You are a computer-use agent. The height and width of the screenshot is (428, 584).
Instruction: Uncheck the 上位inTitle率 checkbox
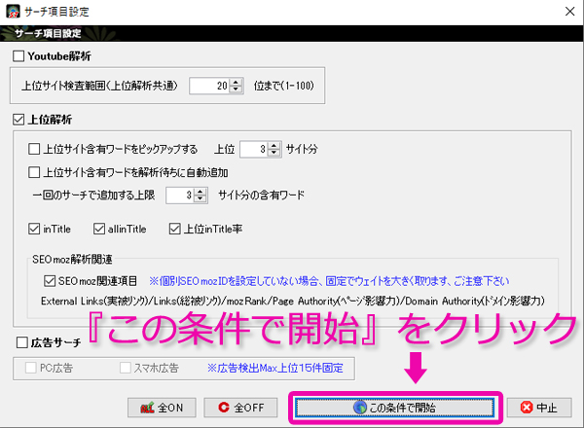(x=175, y=231)
